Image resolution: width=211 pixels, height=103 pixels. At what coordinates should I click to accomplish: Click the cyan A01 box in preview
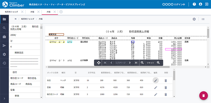click(70, 42)
